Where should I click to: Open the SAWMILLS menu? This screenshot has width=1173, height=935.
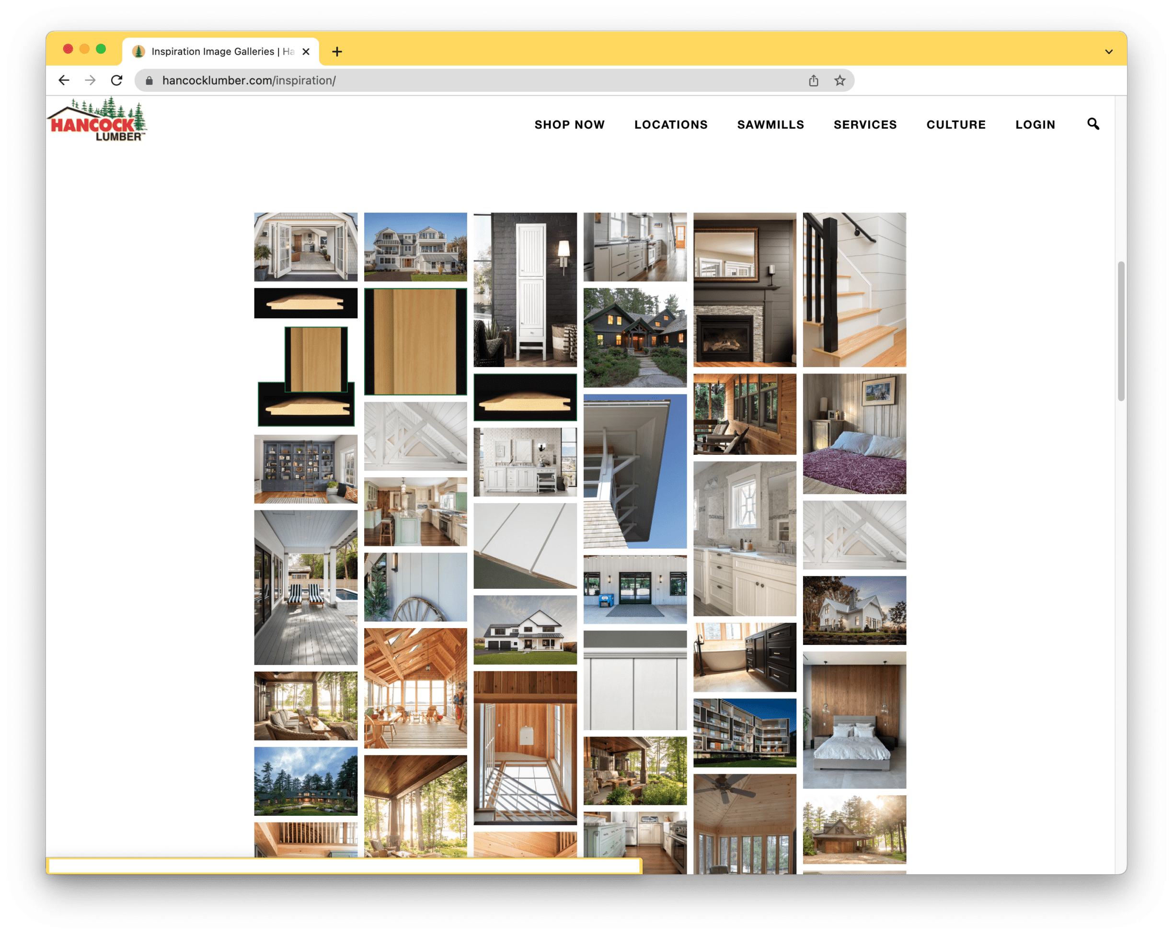pyautogui.click(x=770, y=124)
